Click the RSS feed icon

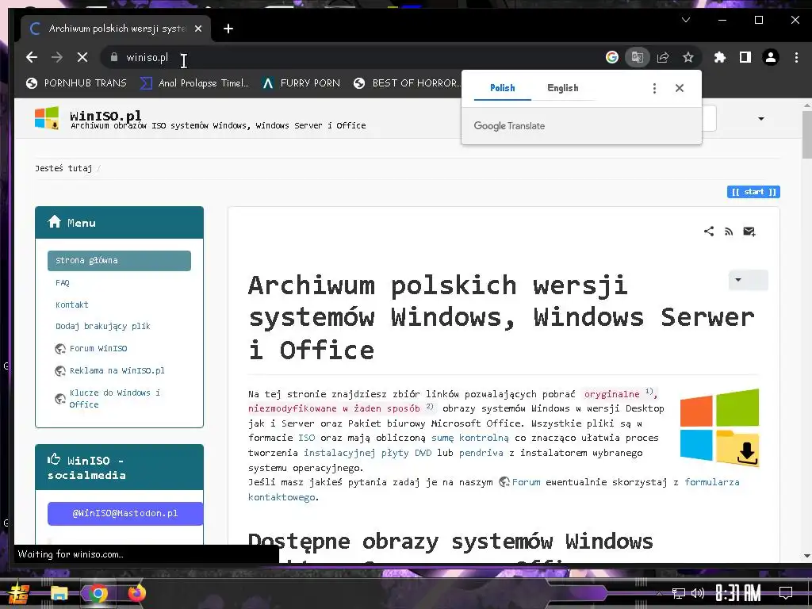[729, 232]
